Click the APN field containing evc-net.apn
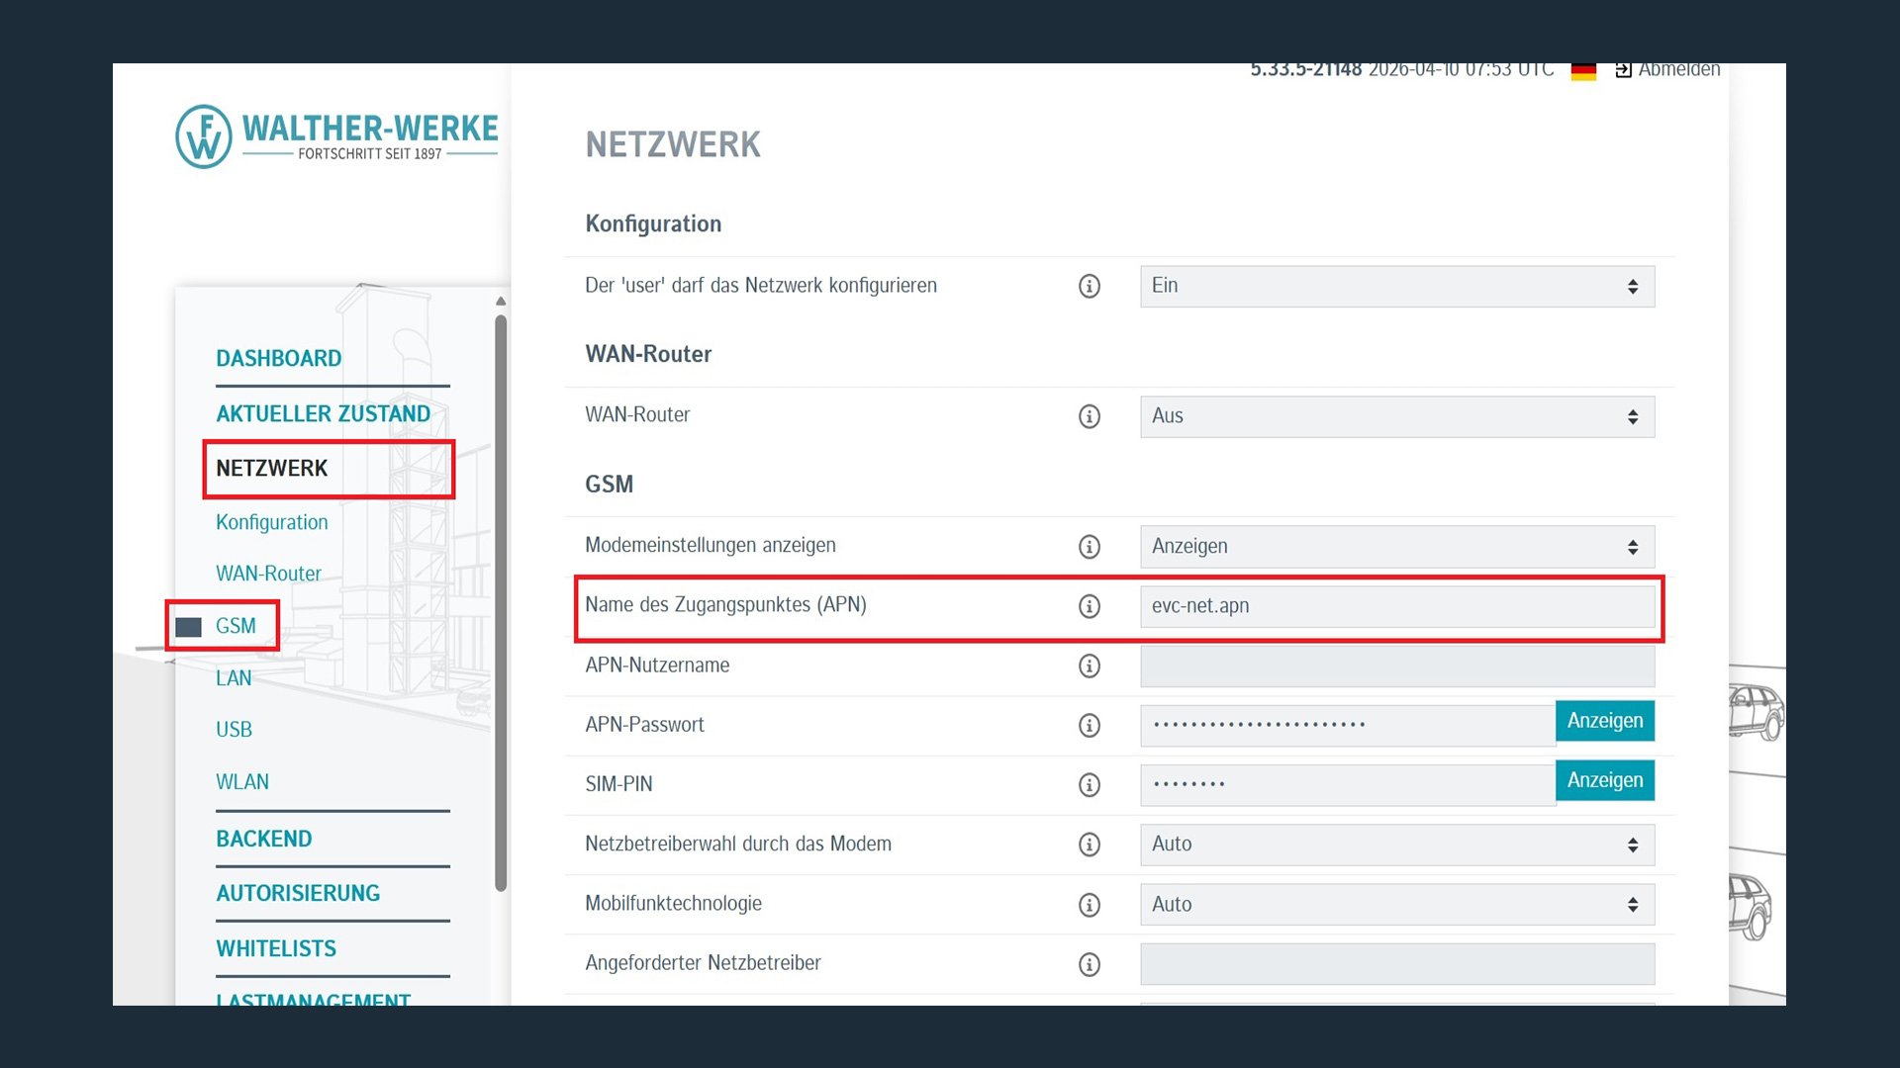 pos(1397,606)
